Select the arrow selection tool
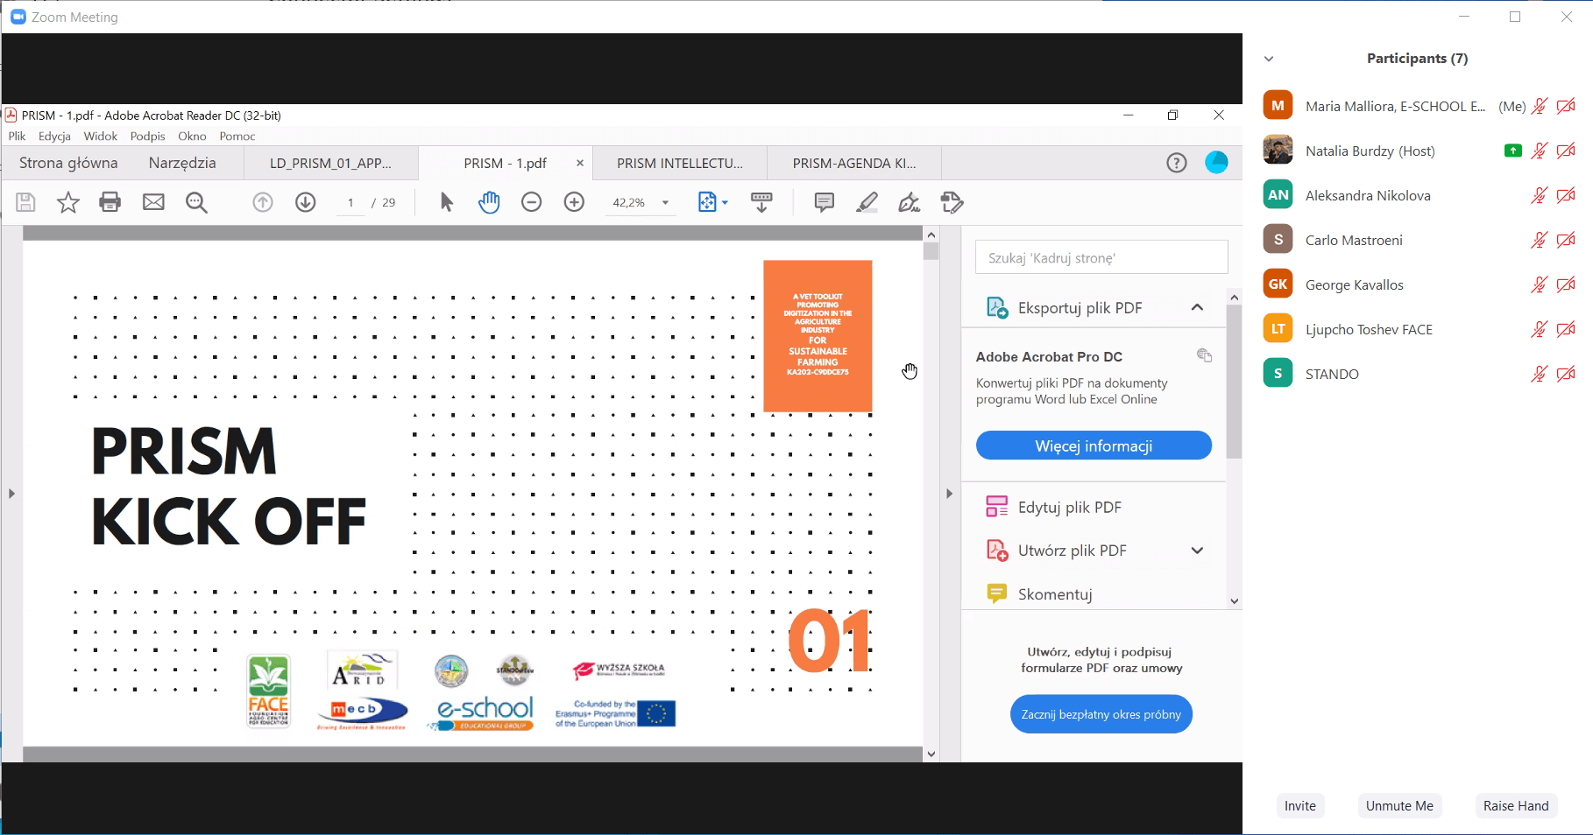 [x=446, y=202]
